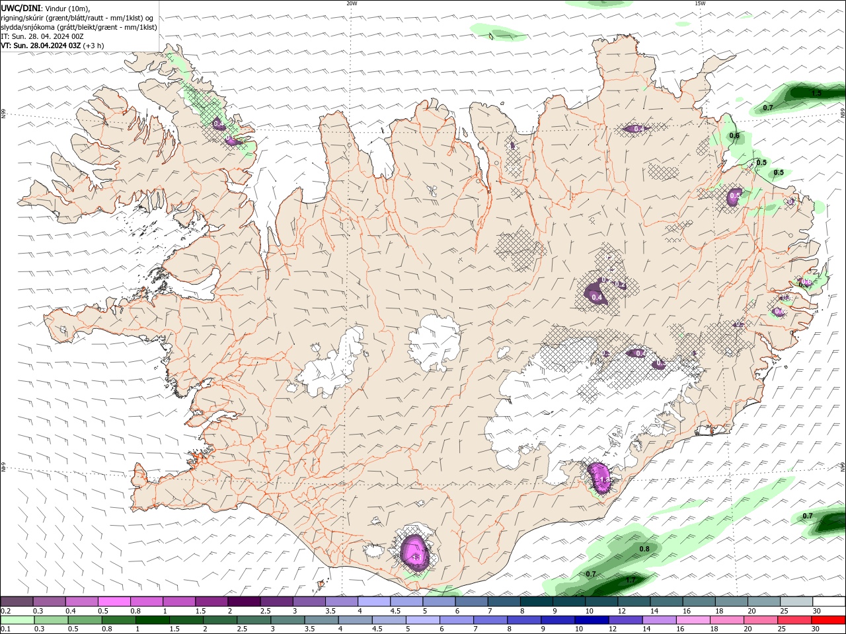Image resolution: width=846 pixels, height=634 pixels.
Task: Click the bold UWC/DINI title text
Action: (x=21, y=8)
